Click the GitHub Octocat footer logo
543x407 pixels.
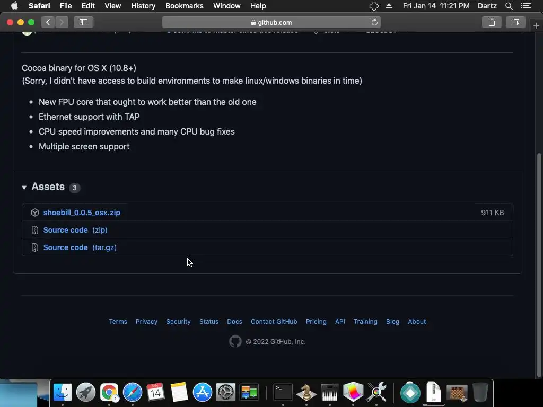pyautogui.click(x=235, y=342)
